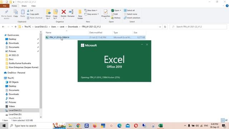Click Copy path command
The height and width of the screenshot is (129, 229).
click(x=33, y=14)
